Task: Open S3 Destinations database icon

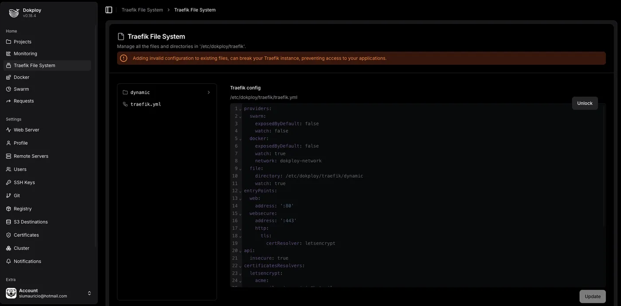Action: (8, 222)
